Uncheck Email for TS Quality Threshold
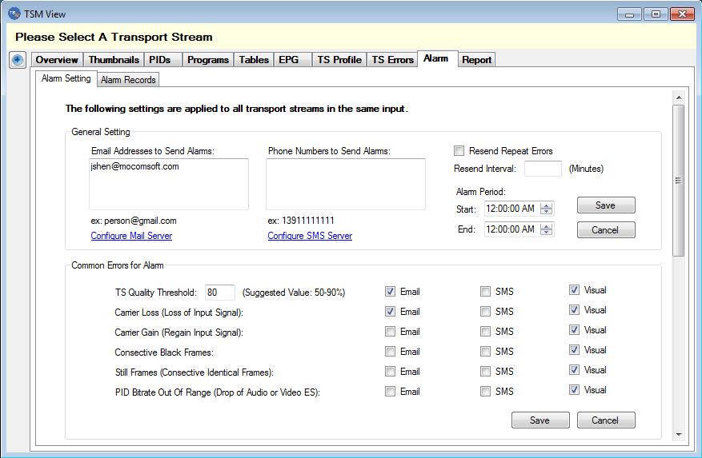Screen dimensions: 702x458 pos(390,292)
